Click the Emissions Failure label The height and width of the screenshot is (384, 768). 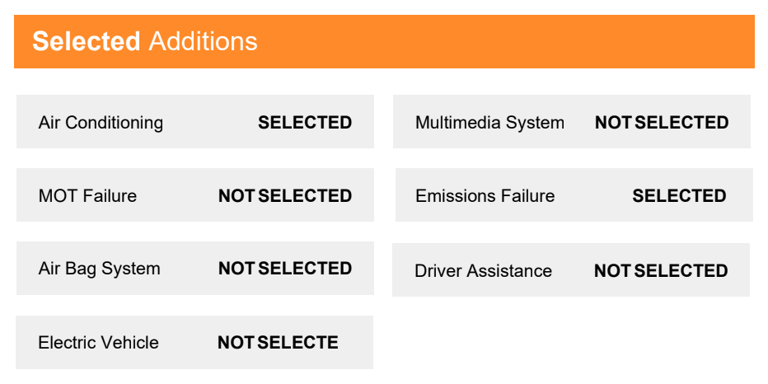pyautogui.click(x=485, y=196)
